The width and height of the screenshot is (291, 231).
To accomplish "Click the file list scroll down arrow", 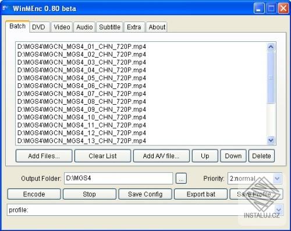I will click(x=271, y=140).
